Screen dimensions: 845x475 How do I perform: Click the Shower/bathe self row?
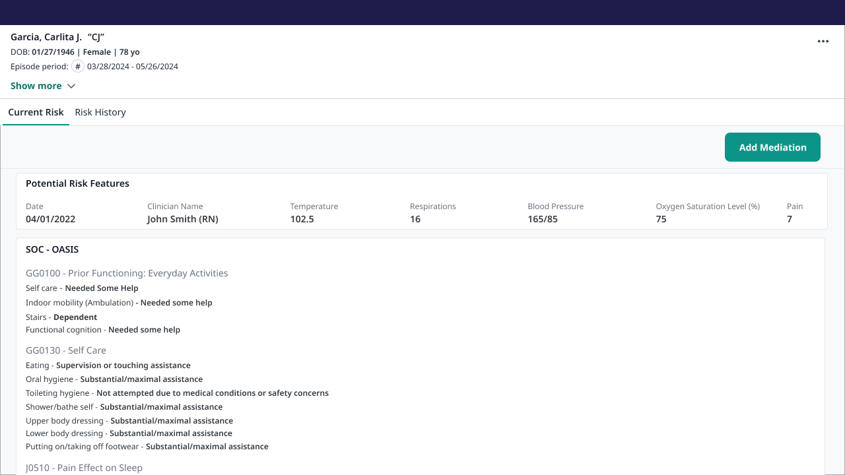124,407
